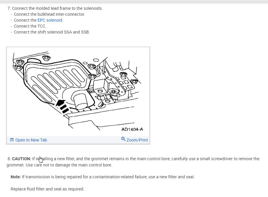
Task: Click the Open In New Tab icon
Action: click(12, 140)
